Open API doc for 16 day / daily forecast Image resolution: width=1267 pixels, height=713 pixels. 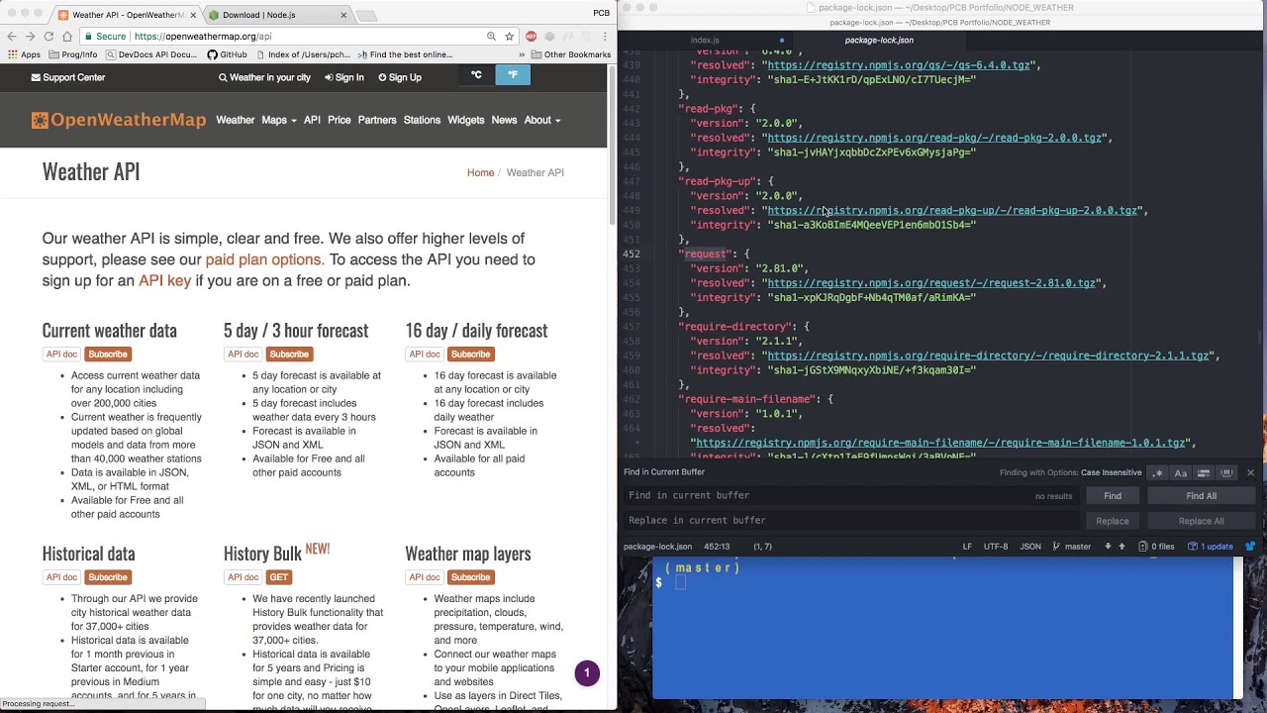425,354
